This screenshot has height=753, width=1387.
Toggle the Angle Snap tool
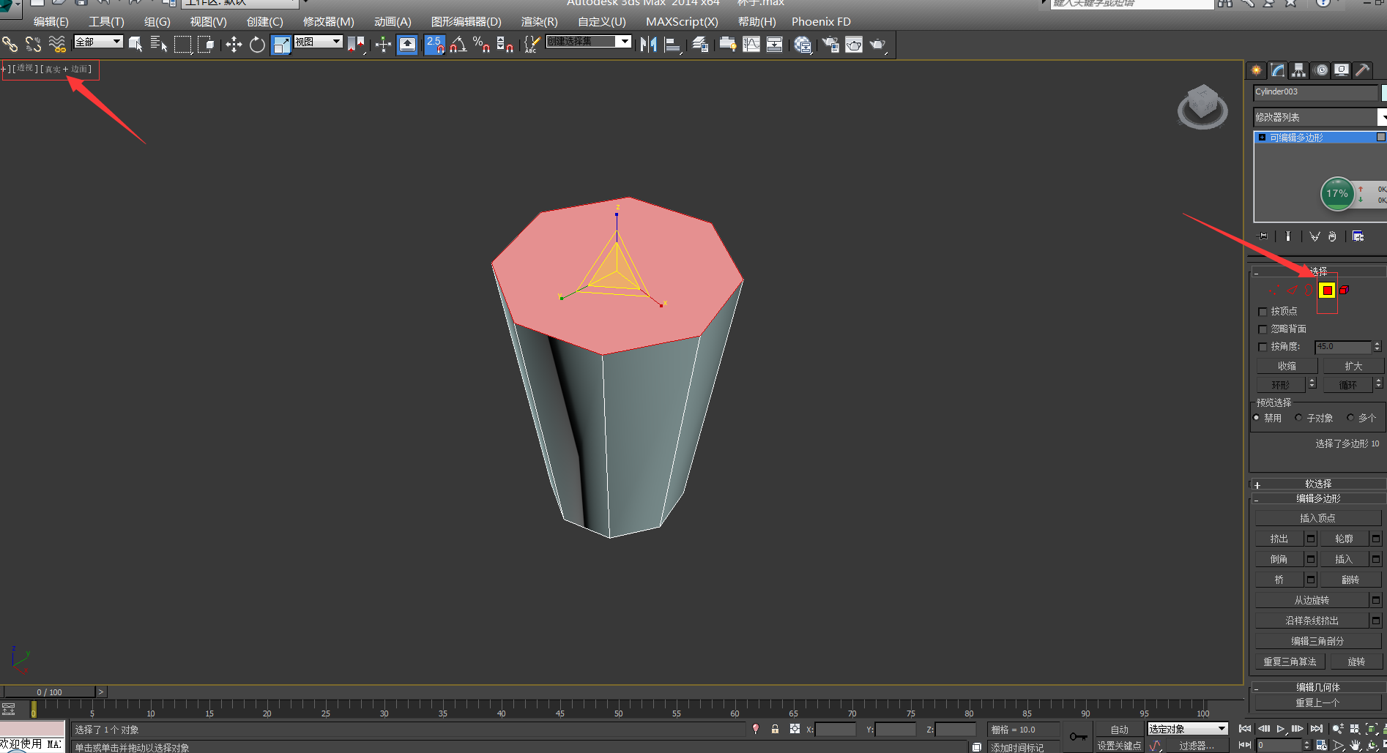point(458,45)
